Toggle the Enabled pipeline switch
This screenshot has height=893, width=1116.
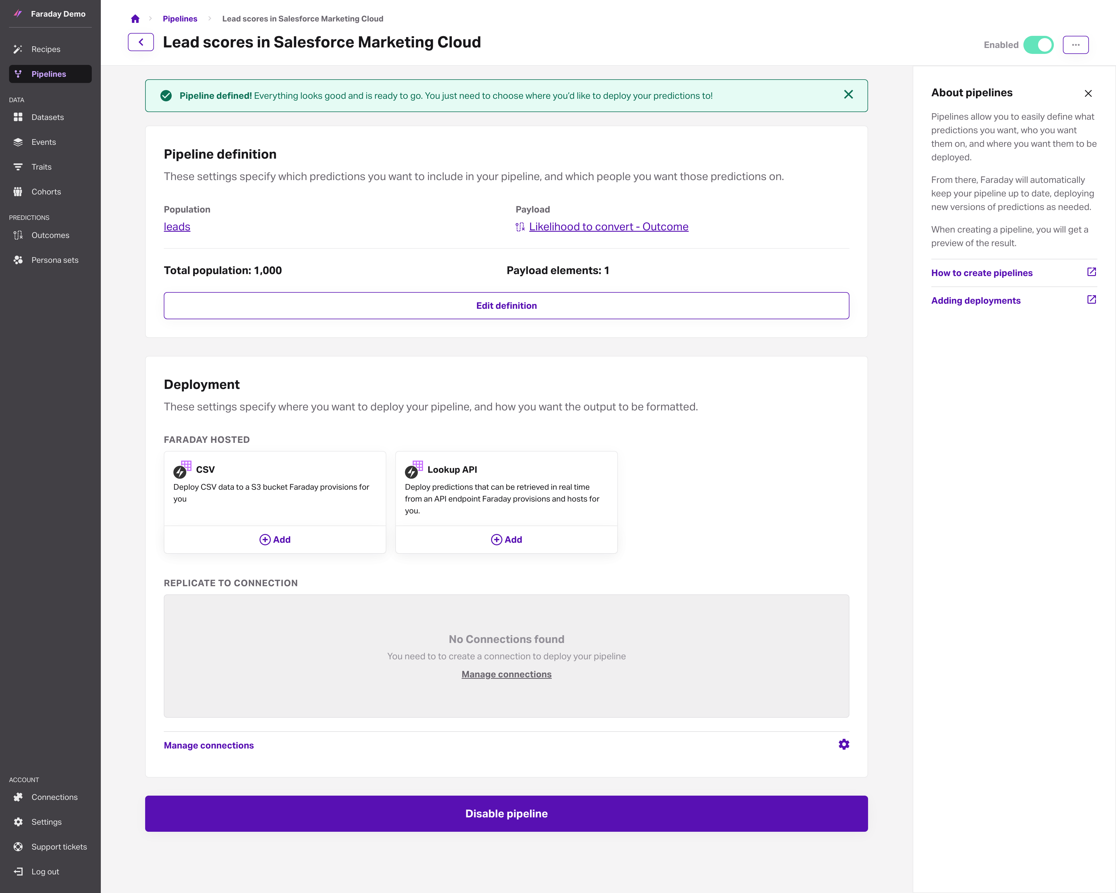[1038, 45]
